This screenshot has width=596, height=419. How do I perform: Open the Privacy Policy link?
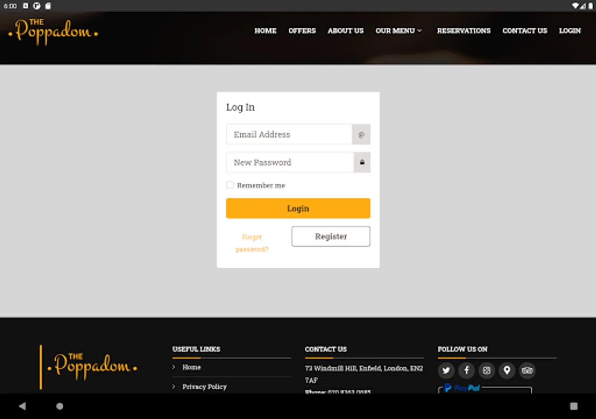pos(204,386)
